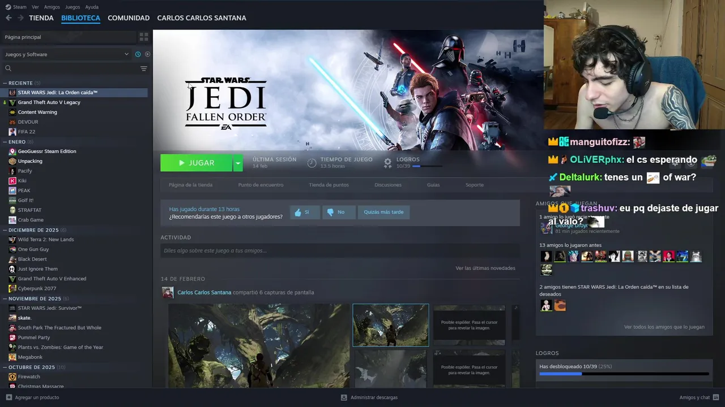Click the search magnifier icon

click(8, 68)
